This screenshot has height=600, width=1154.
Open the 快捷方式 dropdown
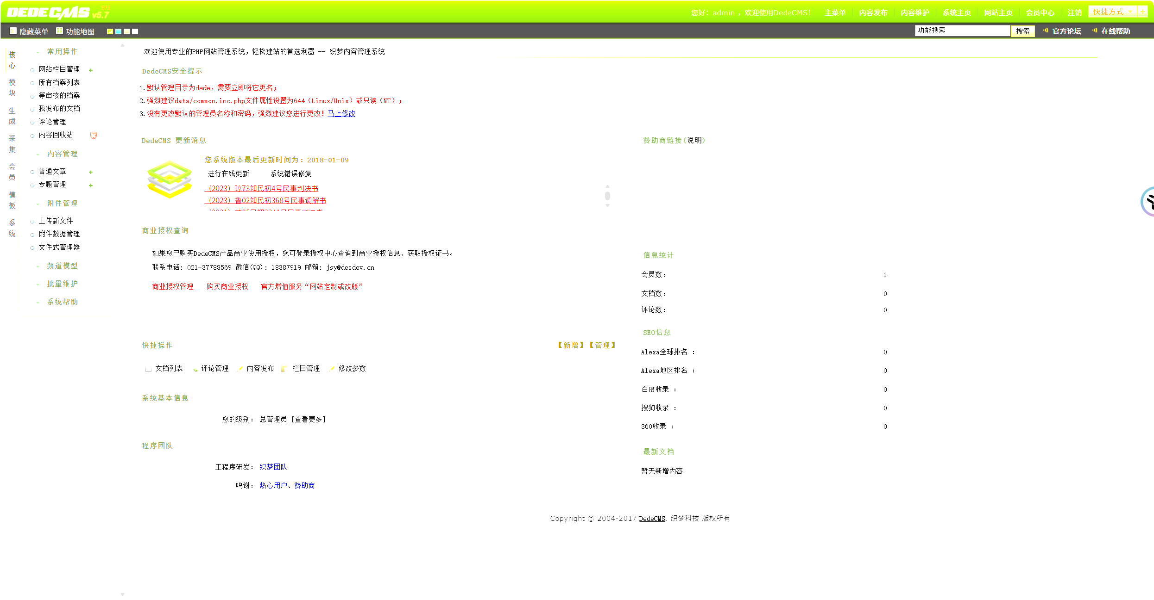pyautogui.click(x=1112, y=12)
